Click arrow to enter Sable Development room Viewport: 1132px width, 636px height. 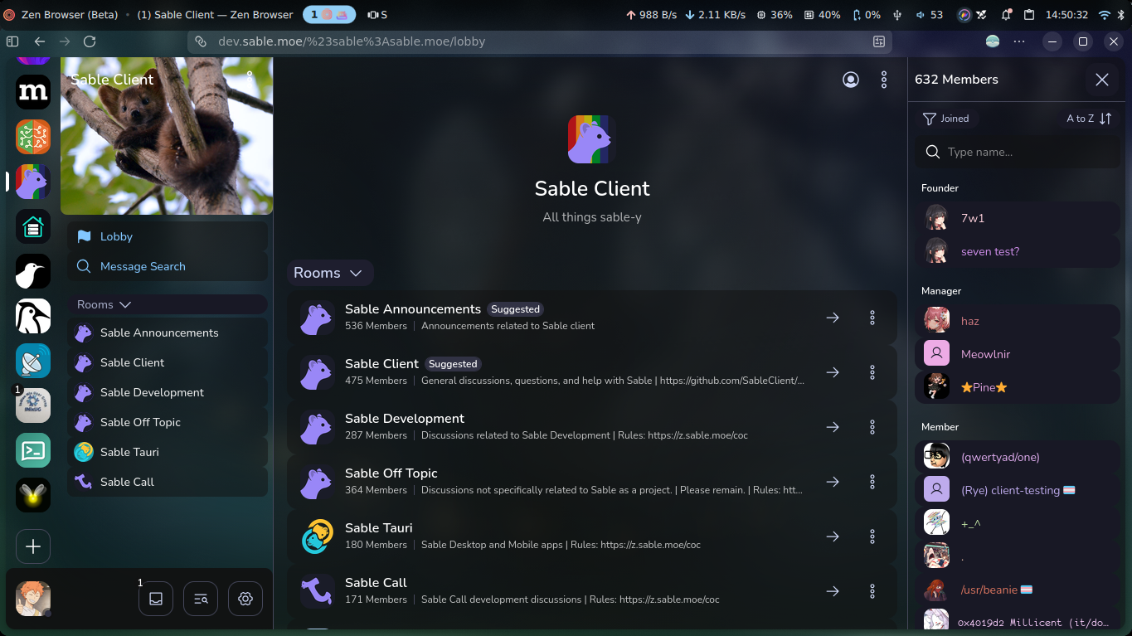(833, 427)
